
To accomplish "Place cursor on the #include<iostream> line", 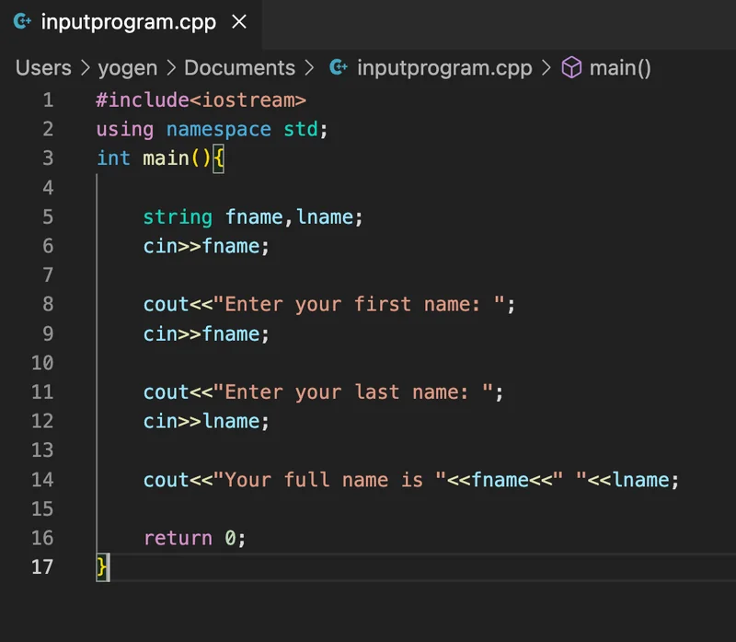I will tap(201, 99).
